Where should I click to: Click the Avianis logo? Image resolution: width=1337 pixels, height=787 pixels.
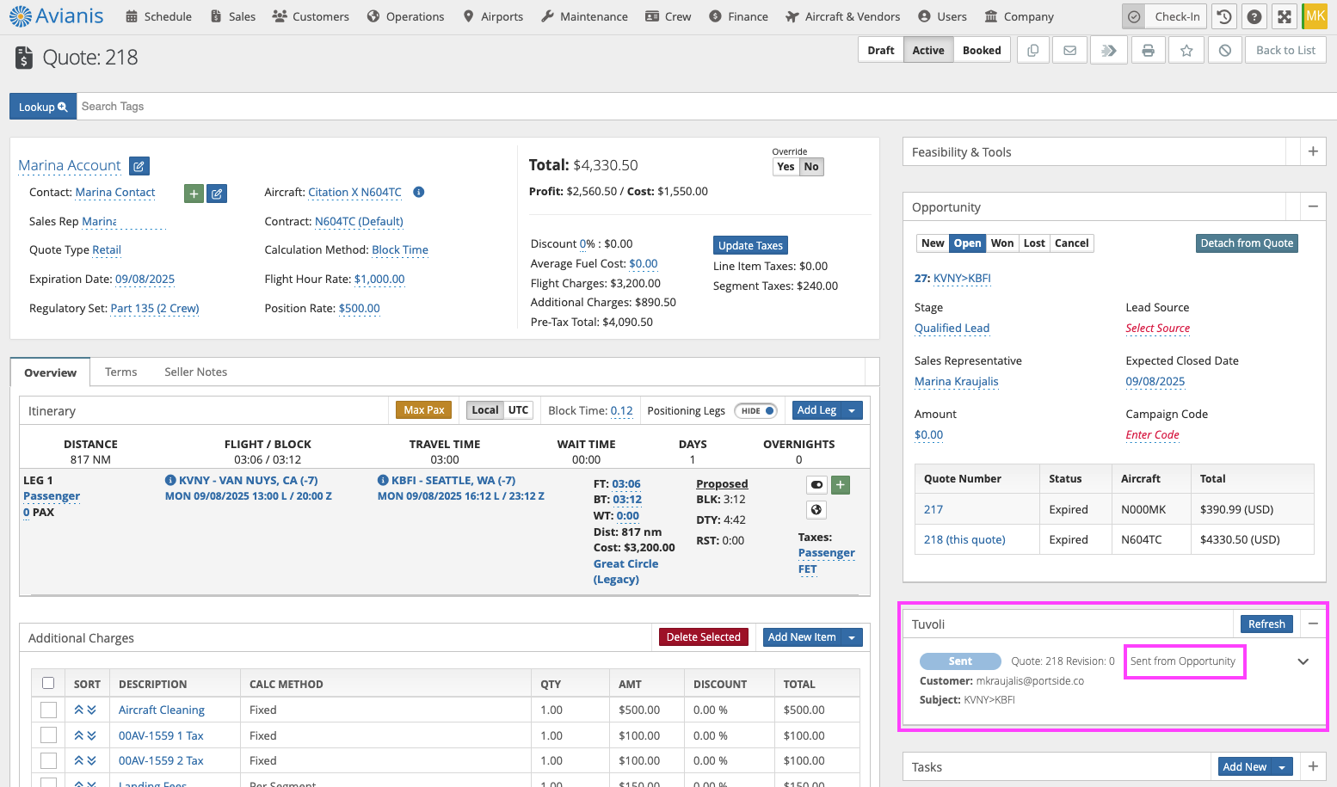click(57, 16)
